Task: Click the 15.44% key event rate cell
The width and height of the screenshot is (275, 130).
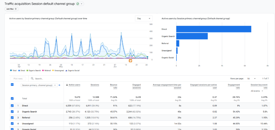Action: tap(264, 124)
